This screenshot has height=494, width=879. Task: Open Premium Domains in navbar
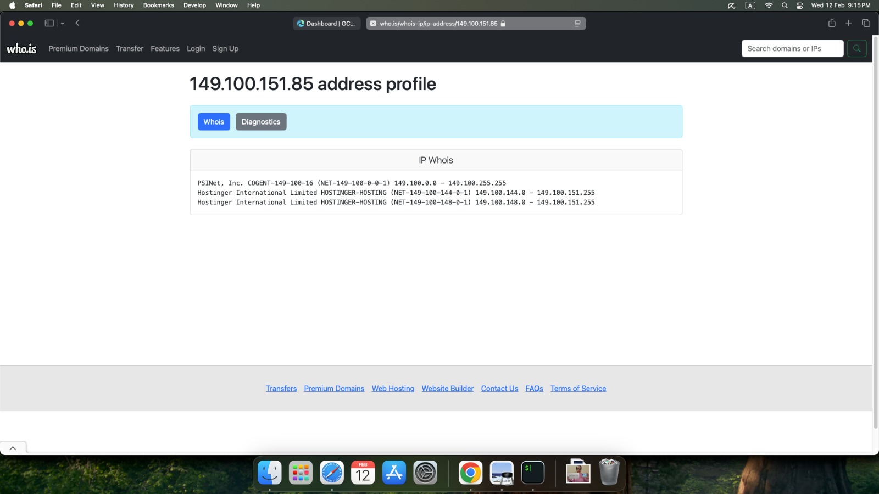79,48
